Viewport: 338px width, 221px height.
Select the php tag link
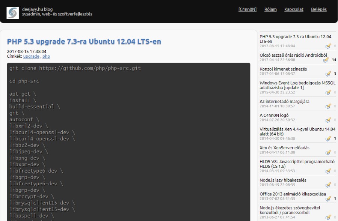point(46,56)
